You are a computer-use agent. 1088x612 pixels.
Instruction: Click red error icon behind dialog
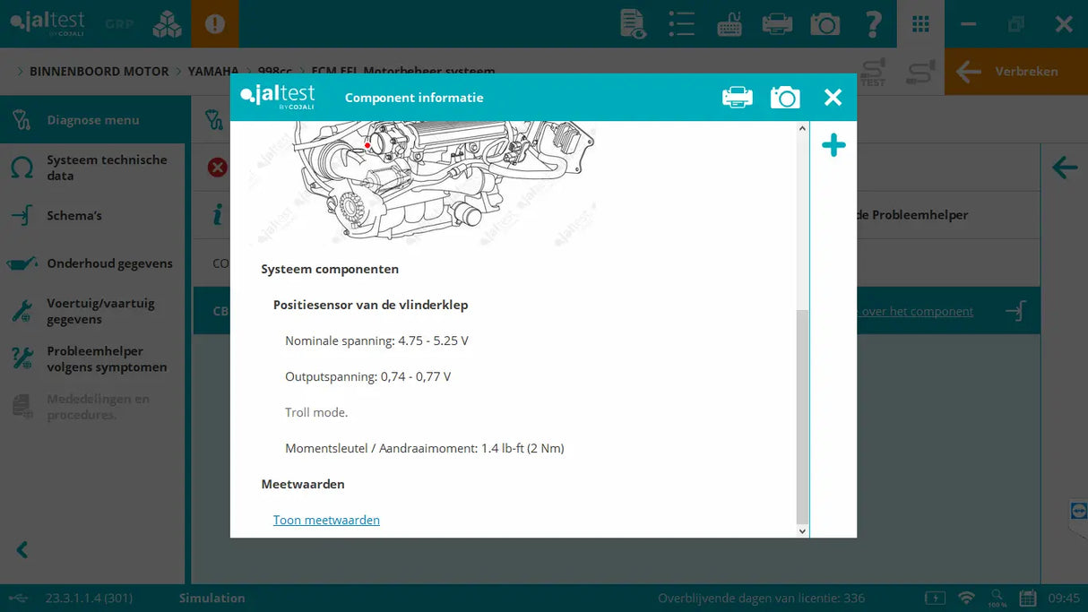[217, 168]
